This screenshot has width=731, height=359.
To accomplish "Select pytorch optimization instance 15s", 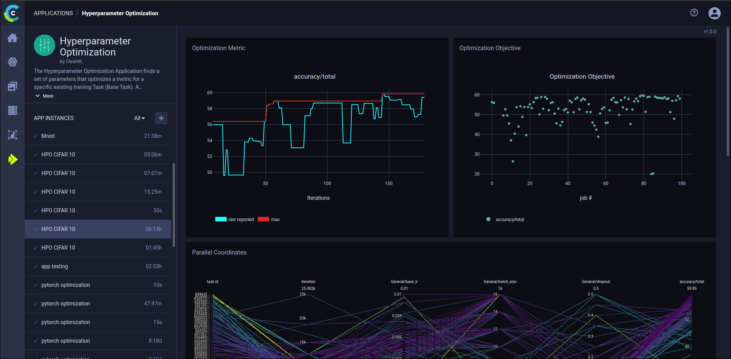I will point(98,322).
